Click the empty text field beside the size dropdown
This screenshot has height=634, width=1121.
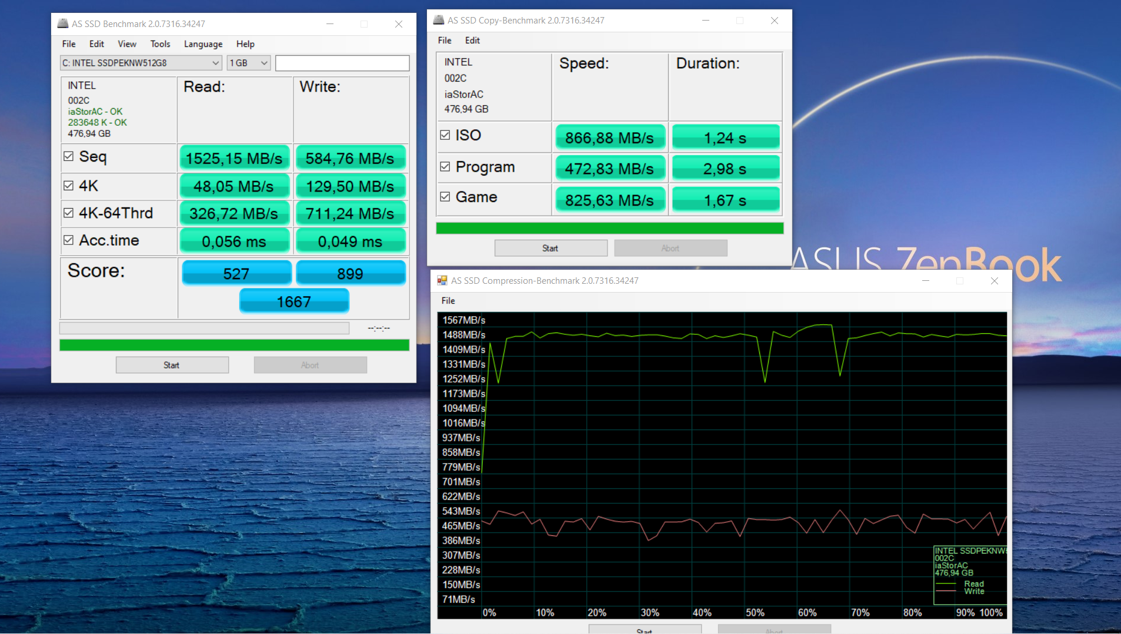pyautogui.click(x=342, y=63)
